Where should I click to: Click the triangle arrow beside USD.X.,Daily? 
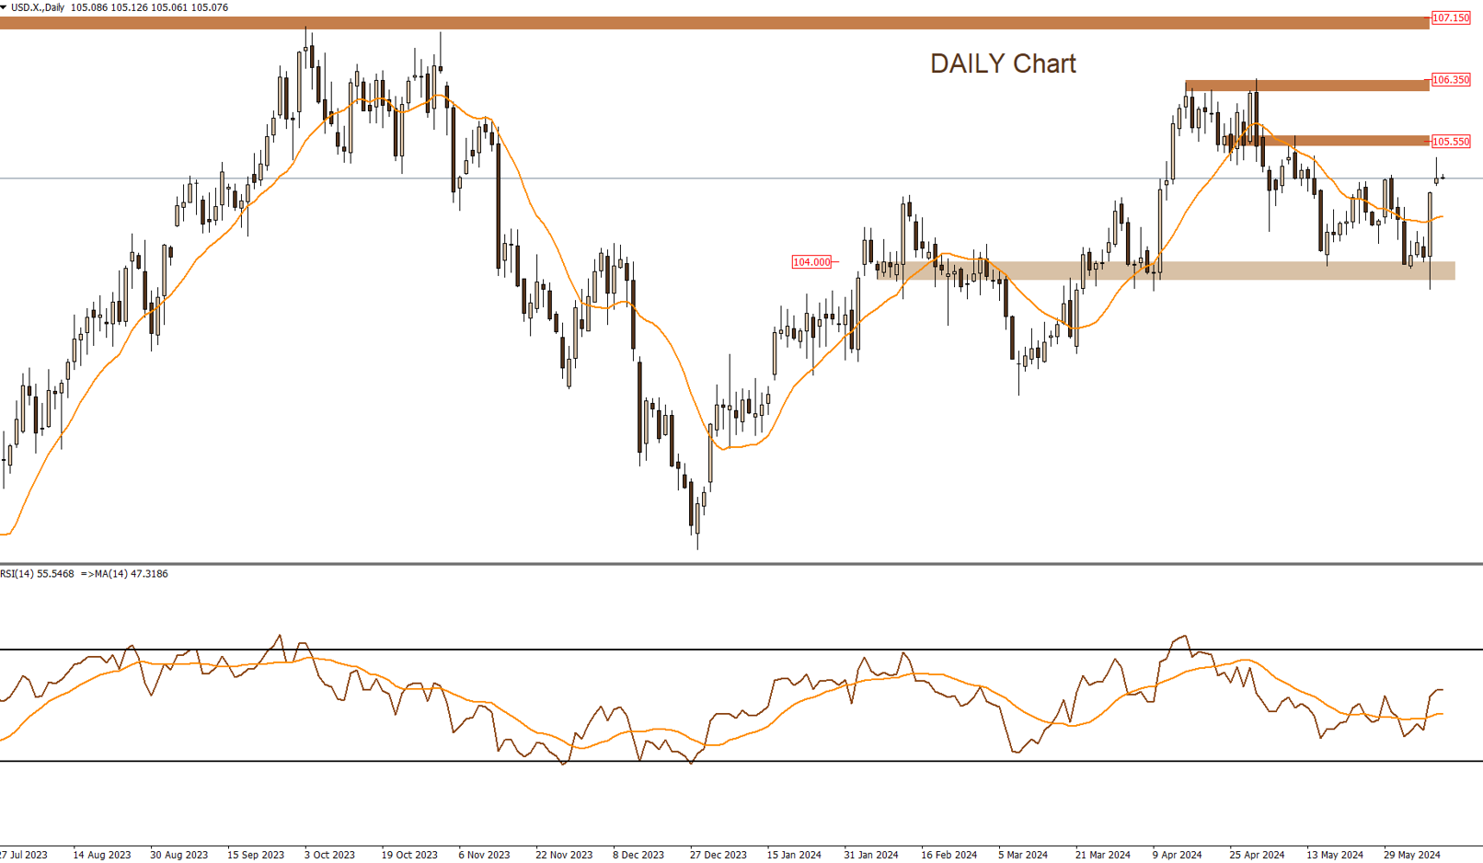(4, 7)
